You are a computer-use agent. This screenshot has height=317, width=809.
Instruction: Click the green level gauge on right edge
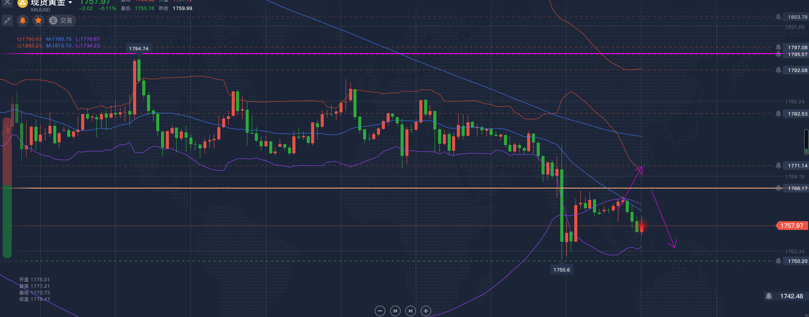pyautogui.click(x=806, y=142)
